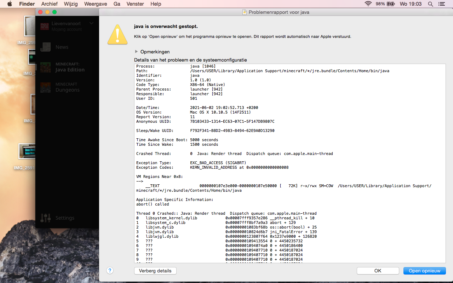Click the document icon in the report title bar
The image size is (453, 283).
(x=245, y=12)
